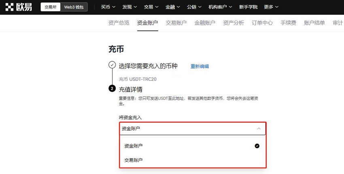Viewport: 344px width, 174px height.
Task: Open the 机构客户 menu
Action: click(220, 7)
